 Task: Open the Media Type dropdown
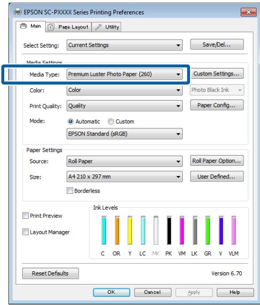(124, 74)
